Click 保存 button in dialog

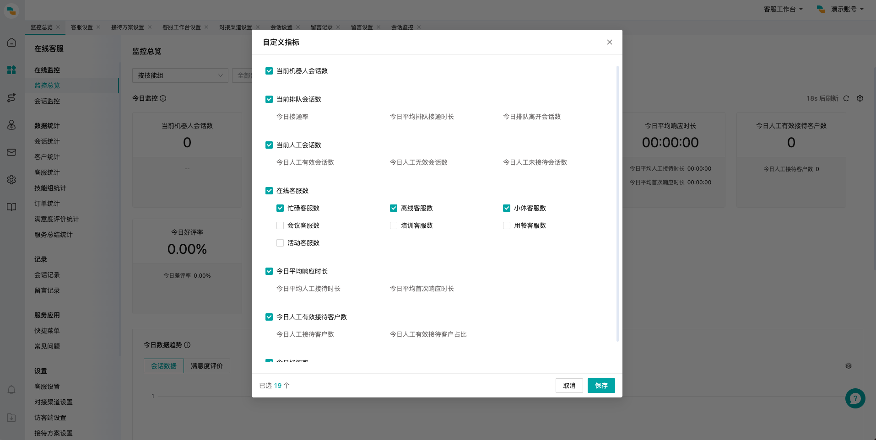(x=601, y=386)
